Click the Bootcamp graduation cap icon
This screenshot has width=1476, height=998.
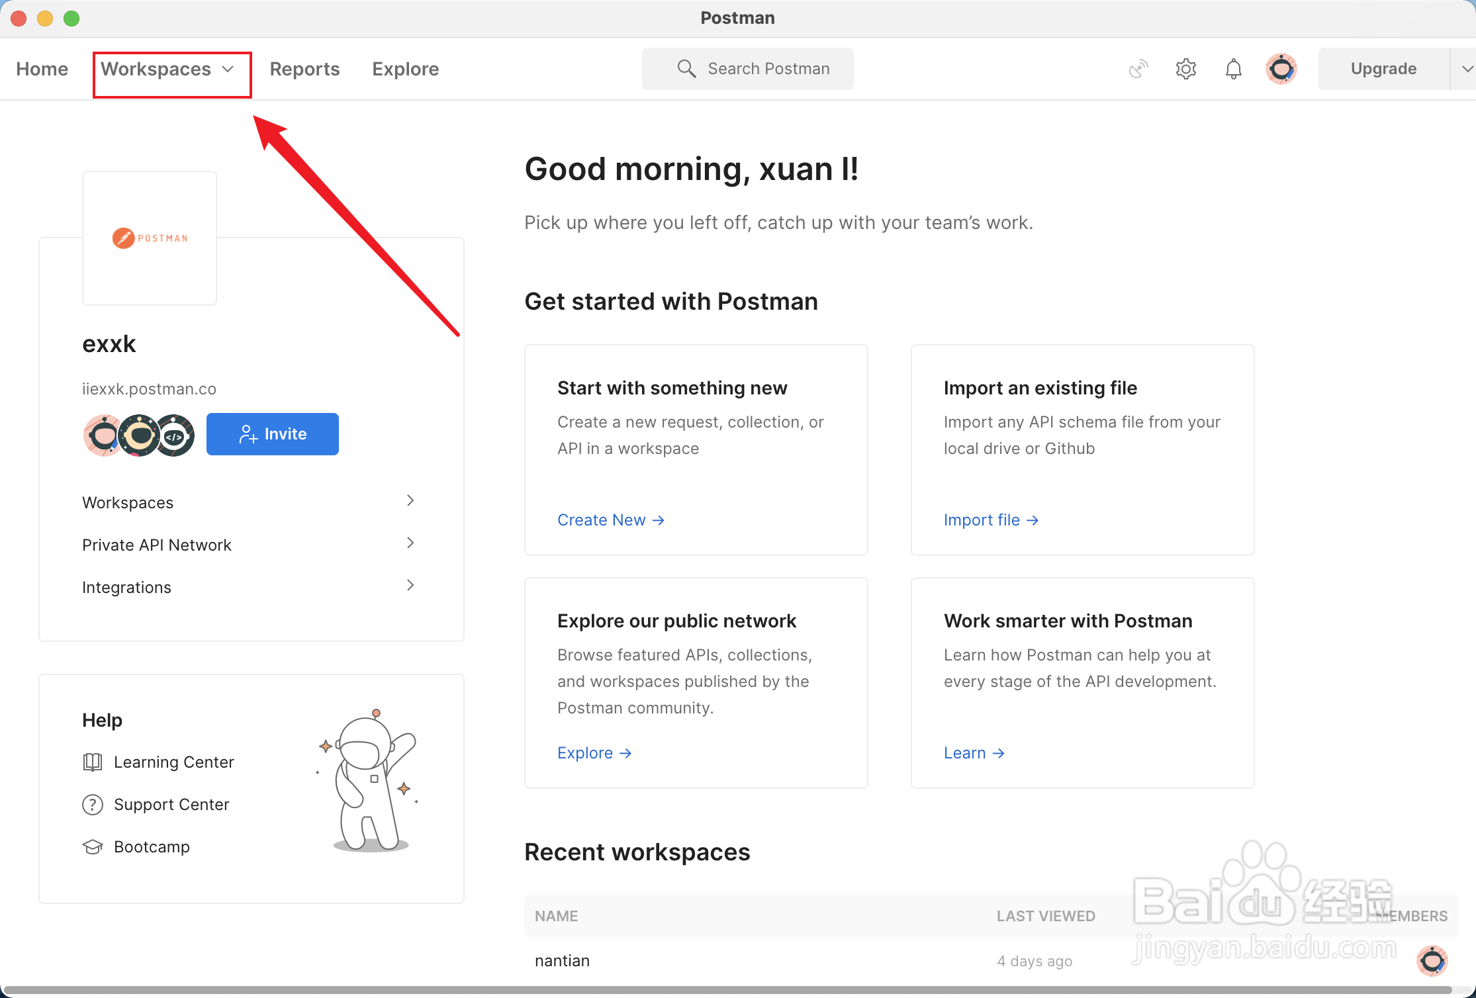[x=93, y=847]
